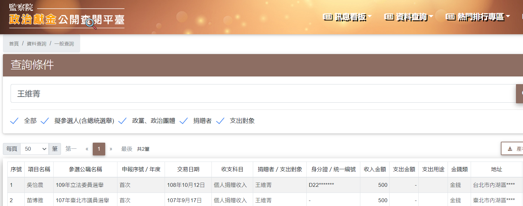Click the 訊息看板 menu icon
The width and height of the screenshot is (523, 206).
pos(328,17)
